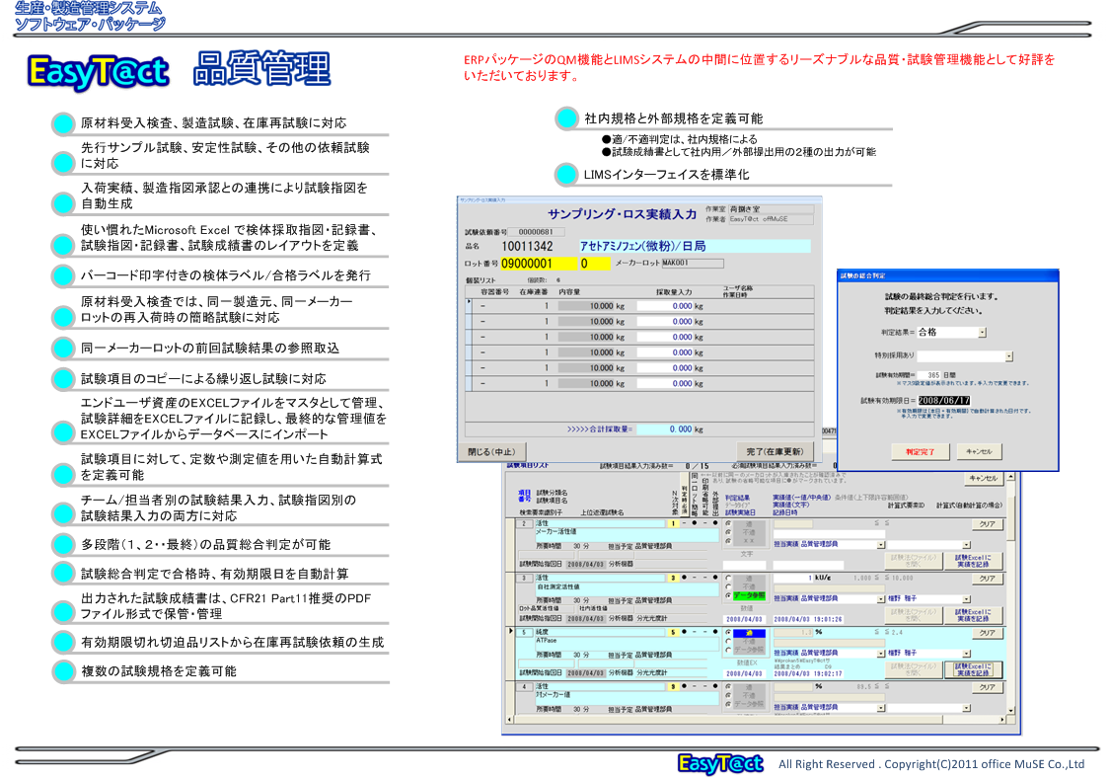Select 適 radio in the 純度 ATPase row

pos(728,633)
